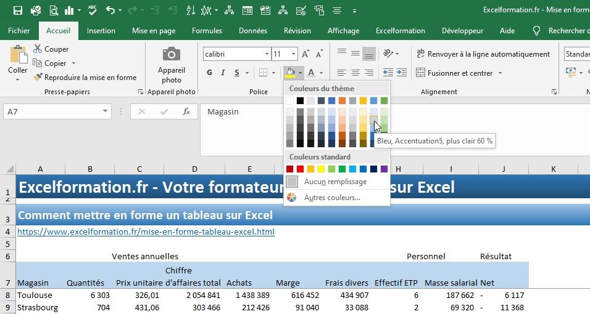Toggle bottom vertical alignment
590x314 pixels.
(369, 54)
